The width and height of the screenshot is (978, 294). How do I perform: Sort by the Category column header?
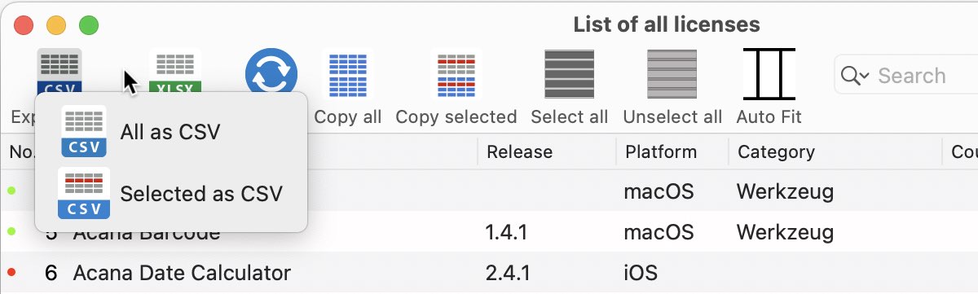(776, 151)
